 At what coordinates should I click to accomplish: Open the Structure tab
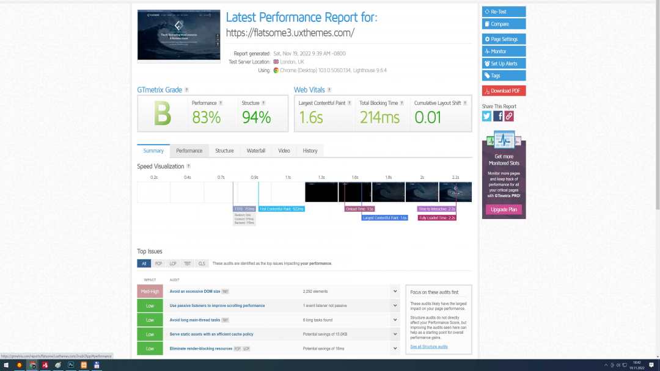[x=224, y=151]
